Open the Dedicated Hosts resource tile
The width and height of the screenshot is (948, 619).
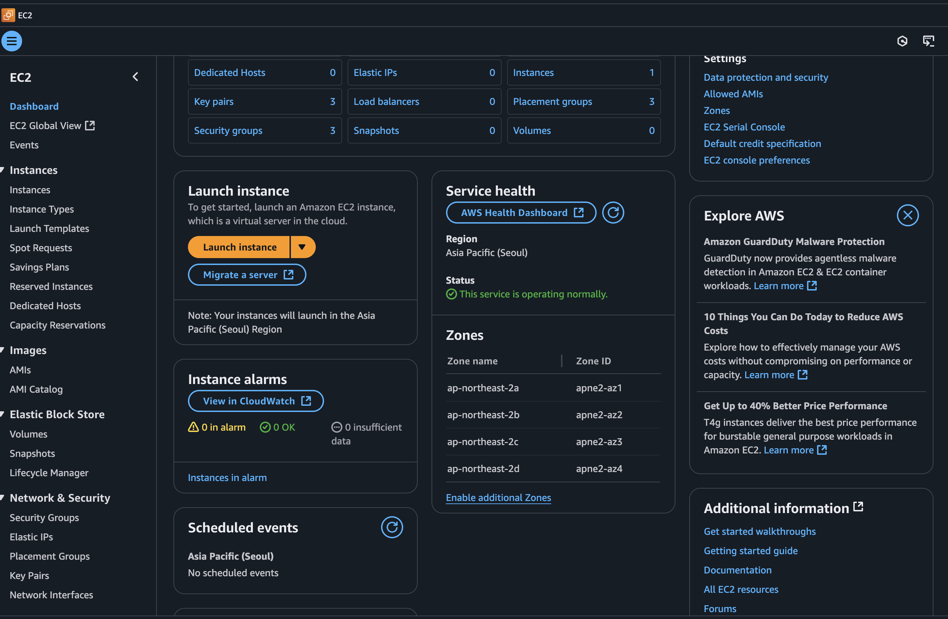pos(265,72)
